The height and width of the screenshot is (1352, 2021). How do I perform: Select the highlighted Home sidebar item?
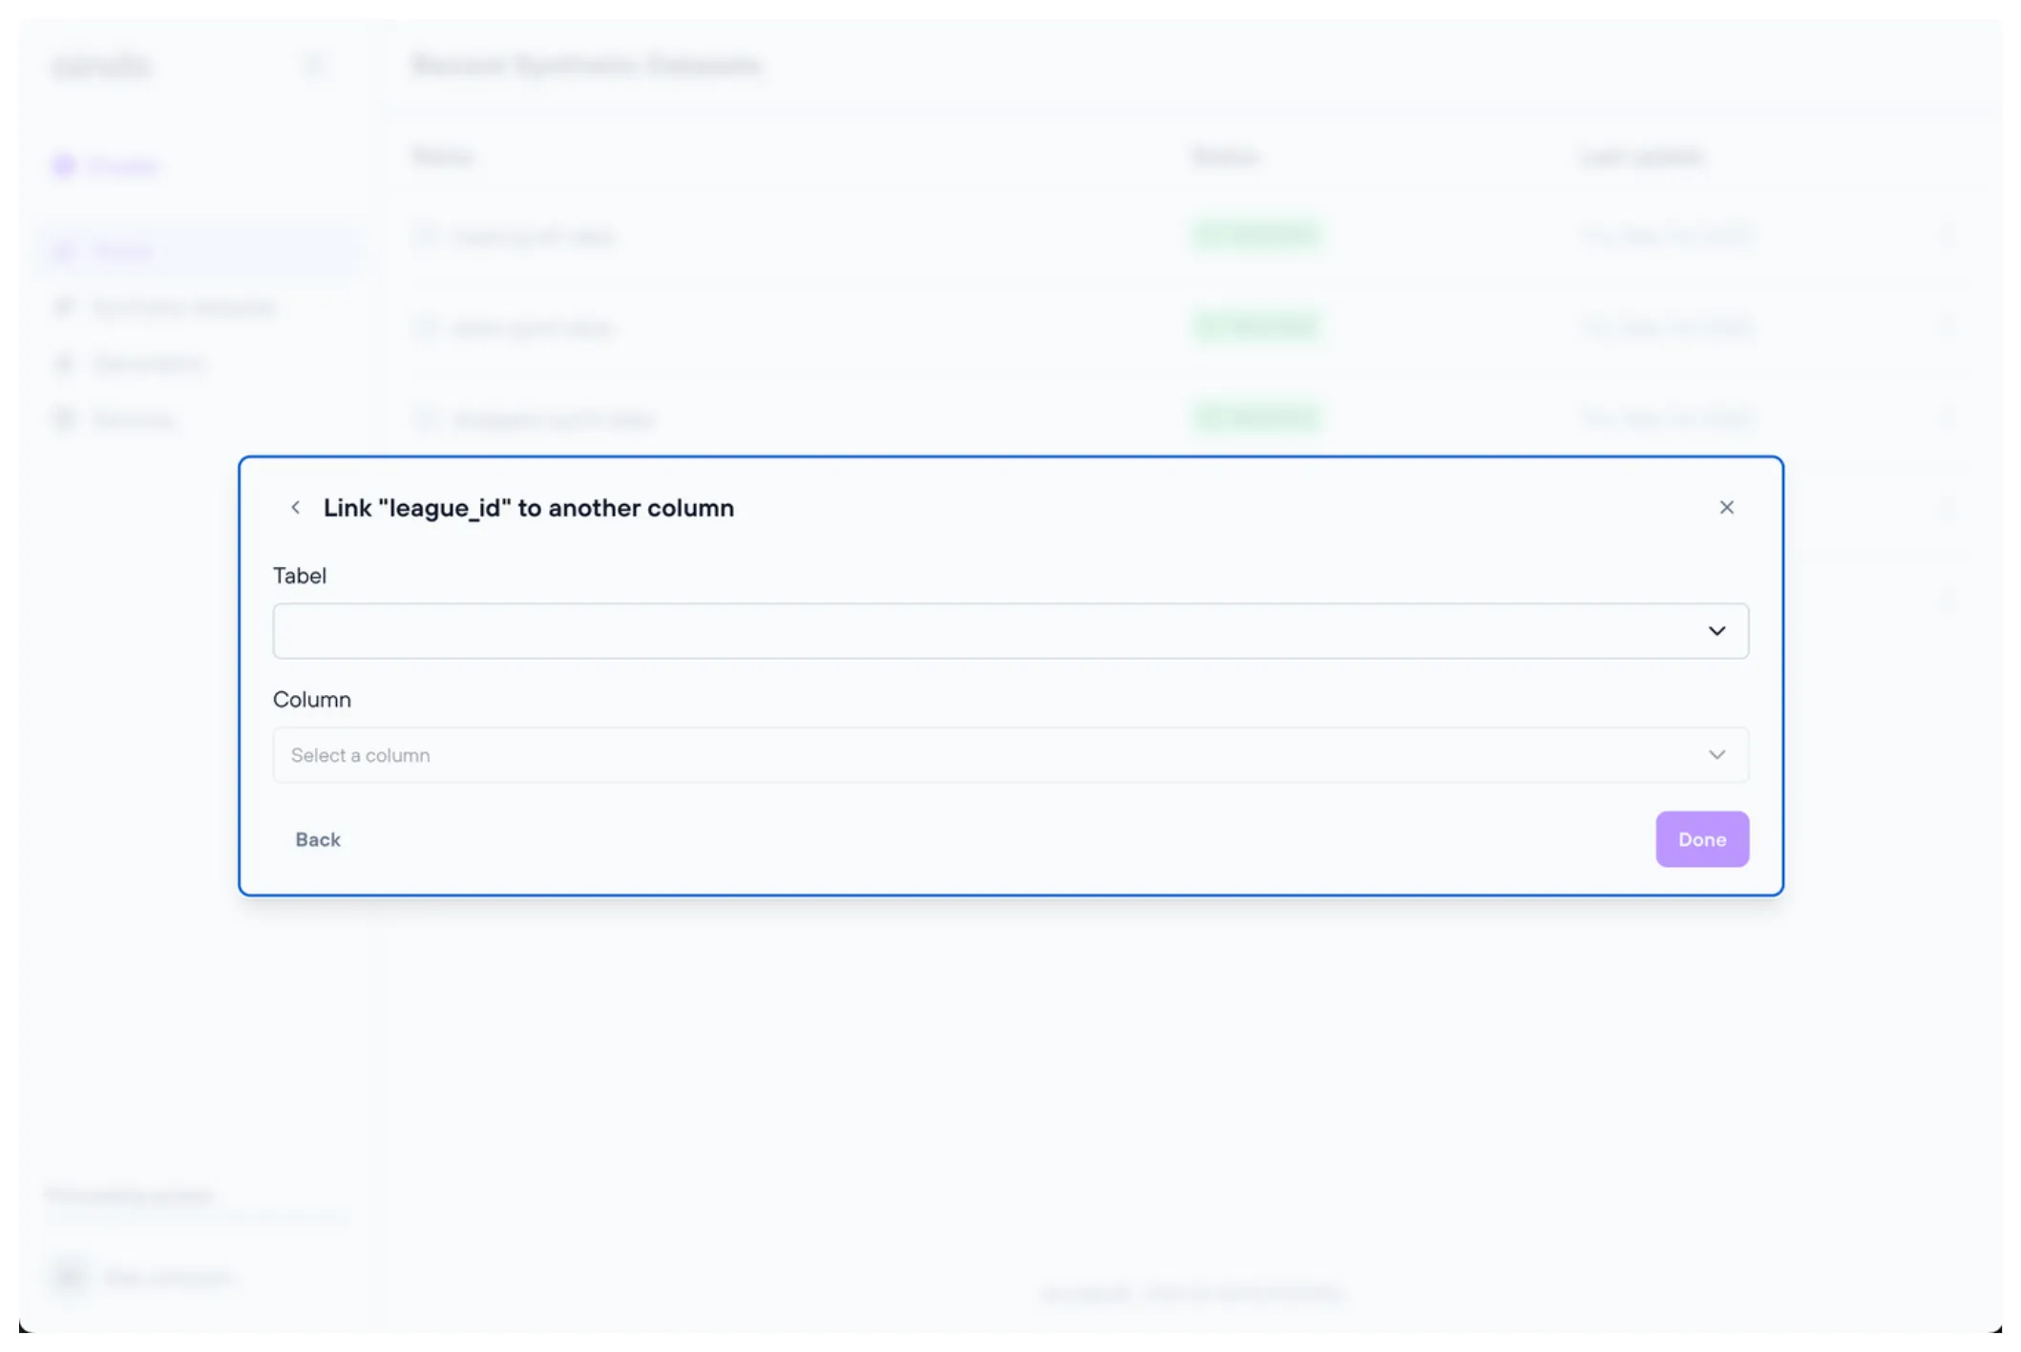click(121, 251)
